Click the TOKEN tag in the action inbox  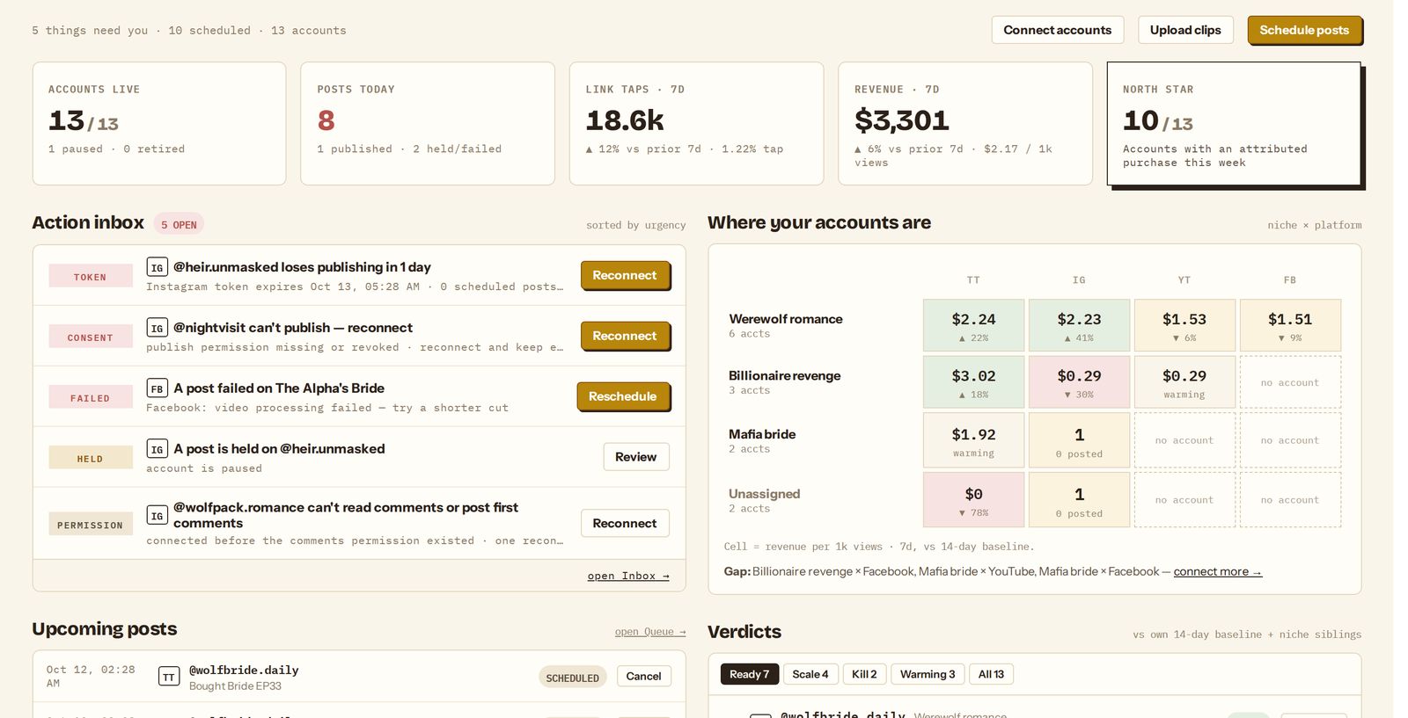pos(90,276)
